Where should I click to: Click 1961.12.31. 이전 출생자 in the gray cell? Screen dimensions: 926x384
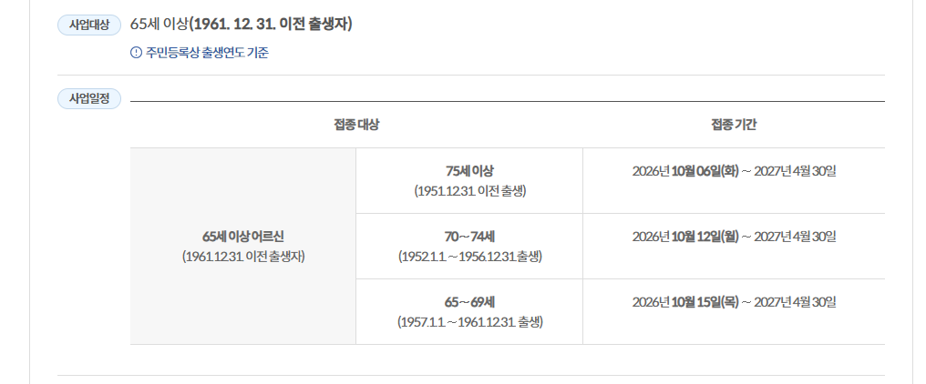pos(243,257)
